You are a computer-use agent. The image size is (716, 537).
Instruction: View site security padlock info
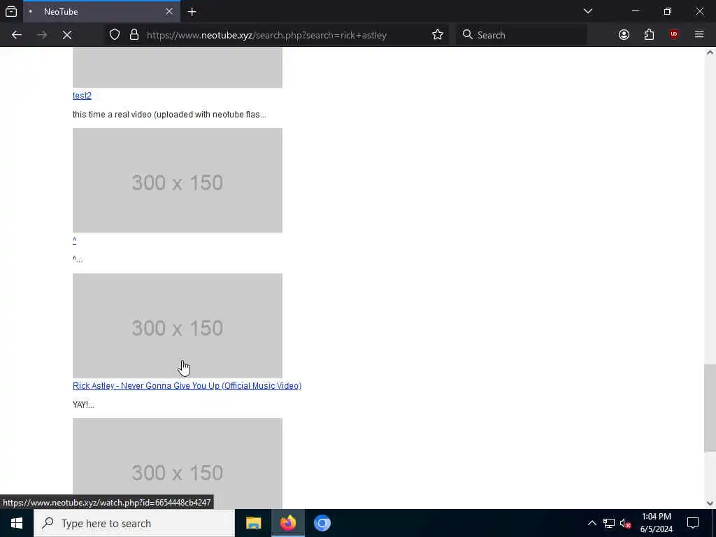click(134, 35)
